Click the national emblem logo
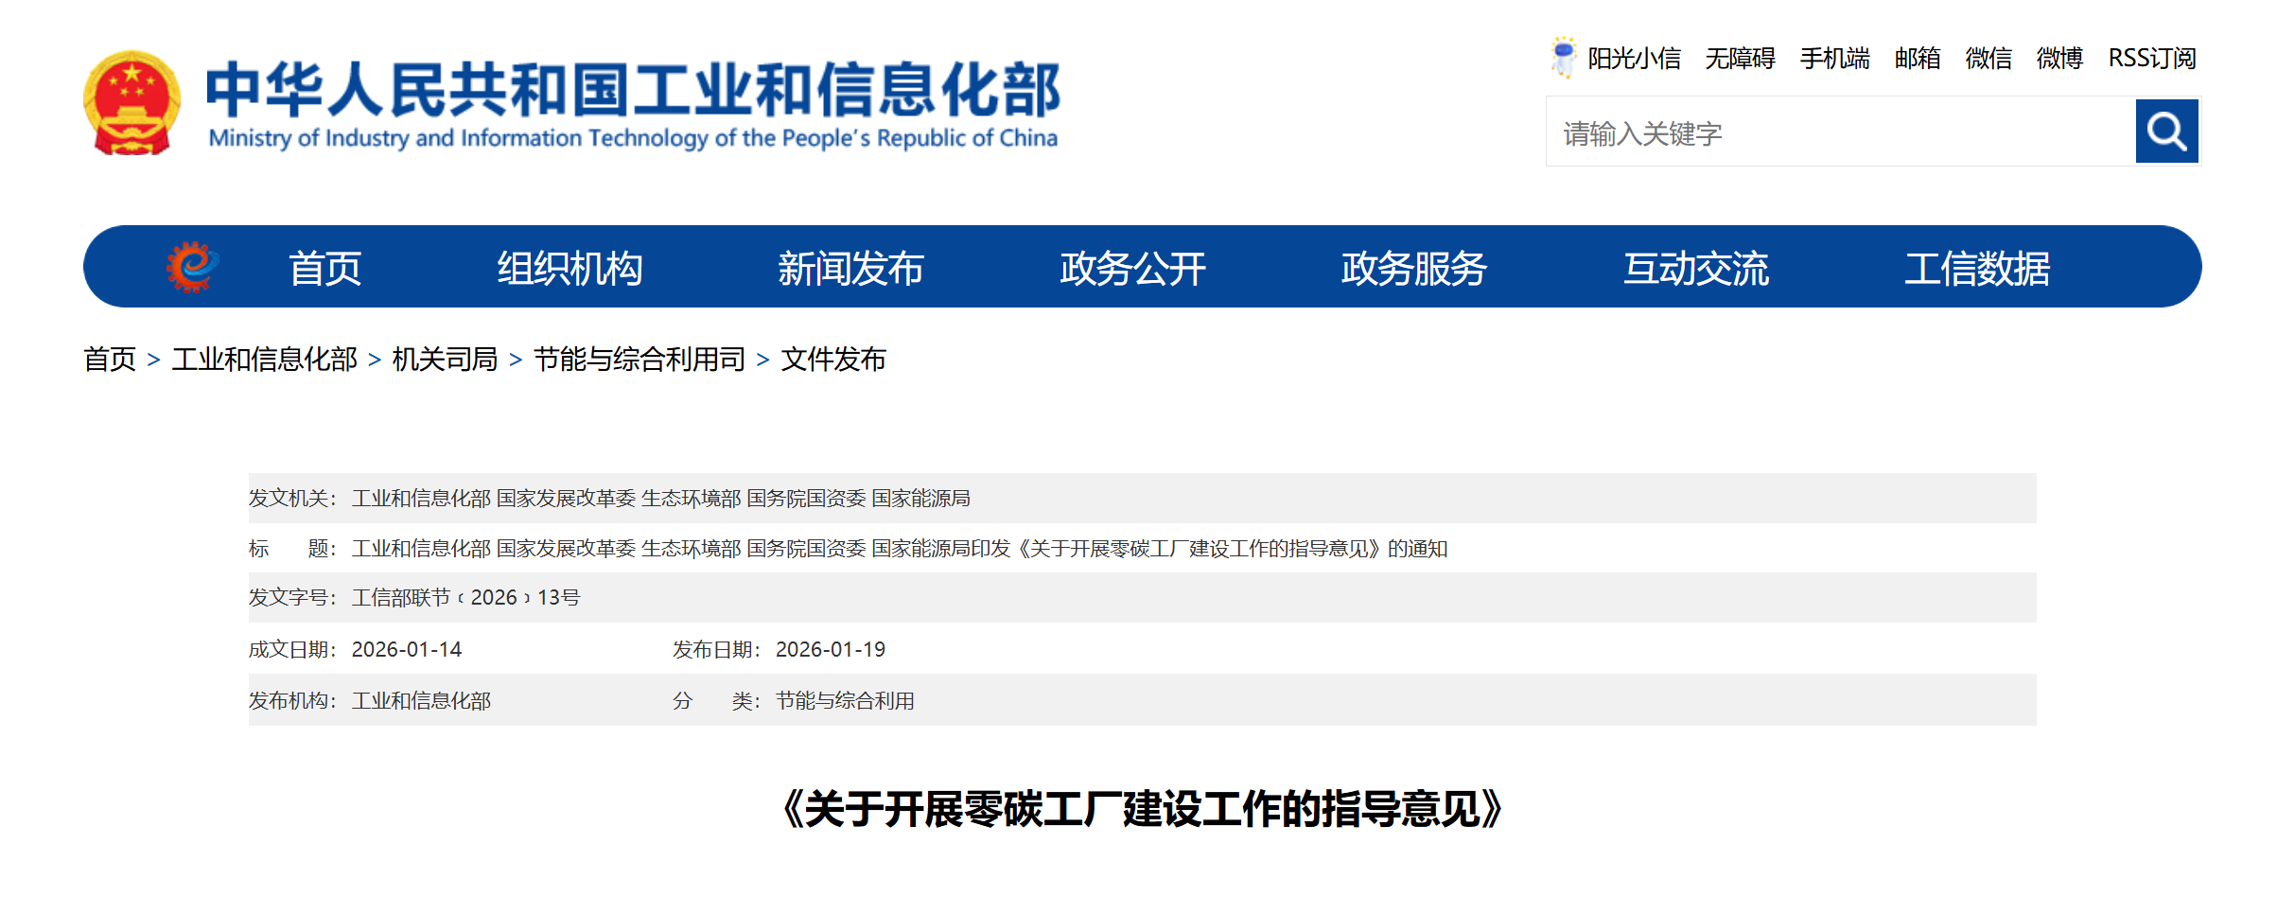The width and height of the screenshot is (2295, 914). click(x=131, y=103)
